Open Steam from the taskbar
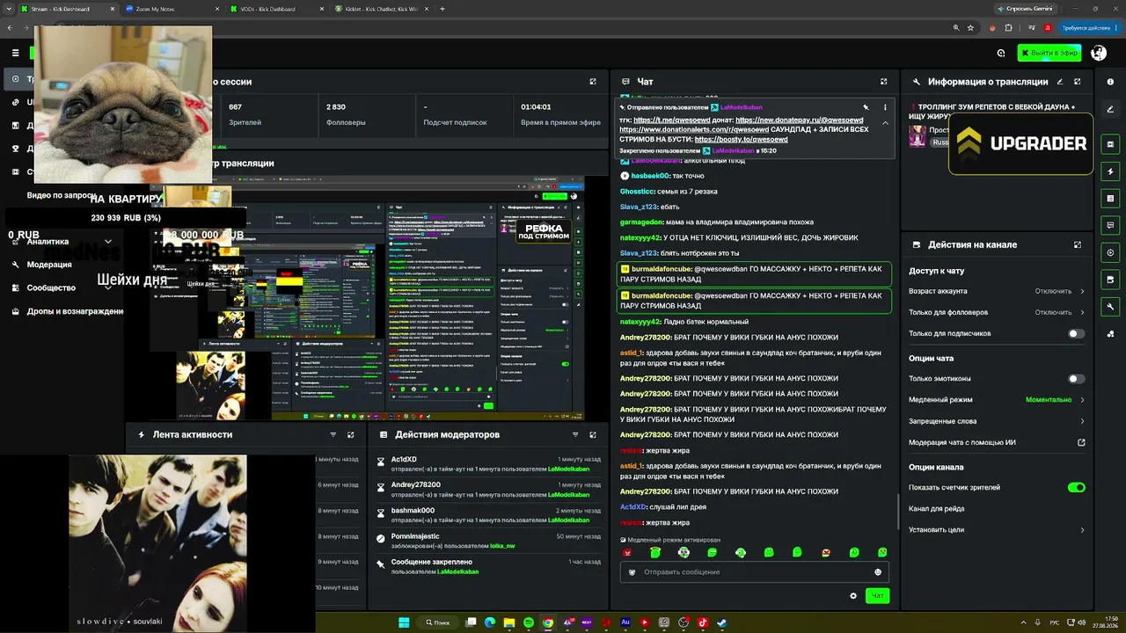 (x=721, y=622)
